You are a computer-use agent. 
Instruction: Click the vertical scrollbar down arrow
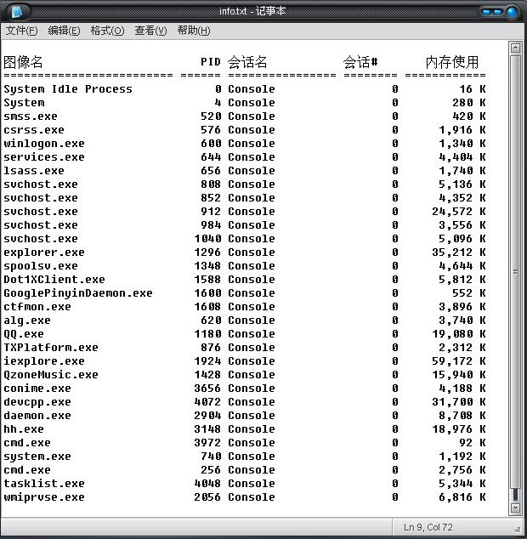[x=515, y=508]
